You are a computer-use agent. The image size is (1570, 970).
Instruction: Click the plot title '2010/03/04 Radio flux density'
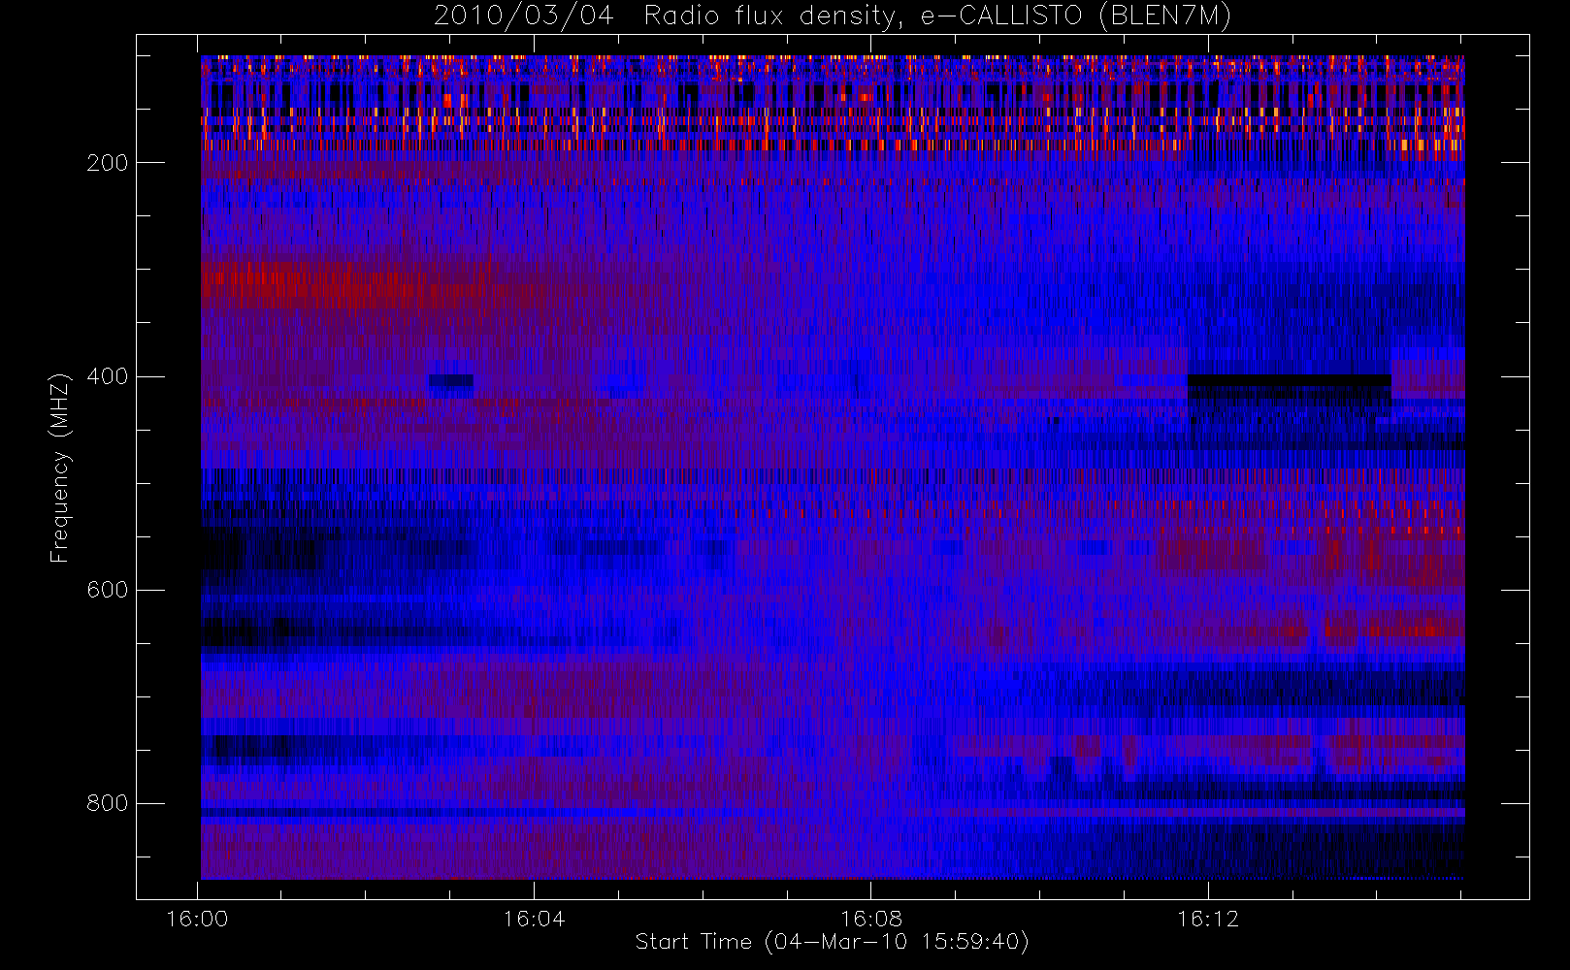point(832,16)
